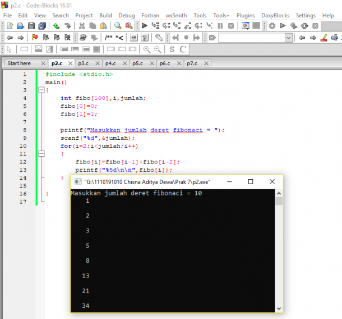Toggle bookmark with the red flag icon
The width and height of the screenshot is (342, 319).
[x=35, y=38]
